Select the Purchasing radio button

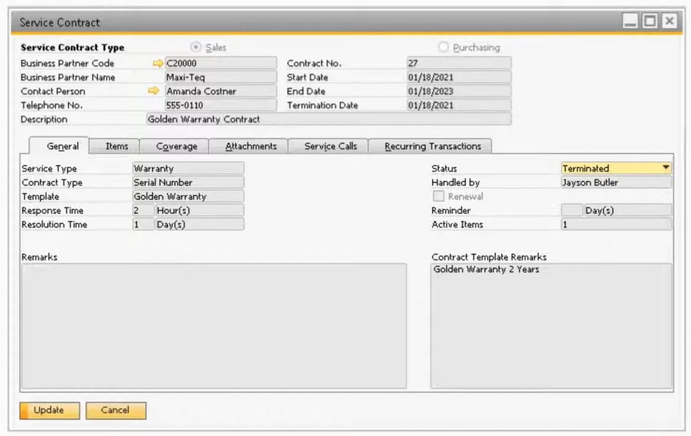[x=443, y=47]
